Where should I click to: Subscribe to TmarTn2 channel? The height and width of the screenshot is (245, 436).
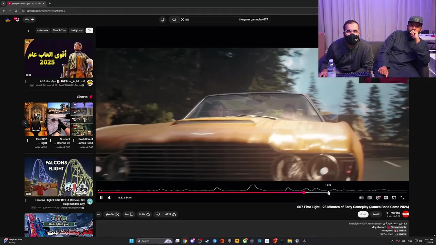[x=363, y=214]
